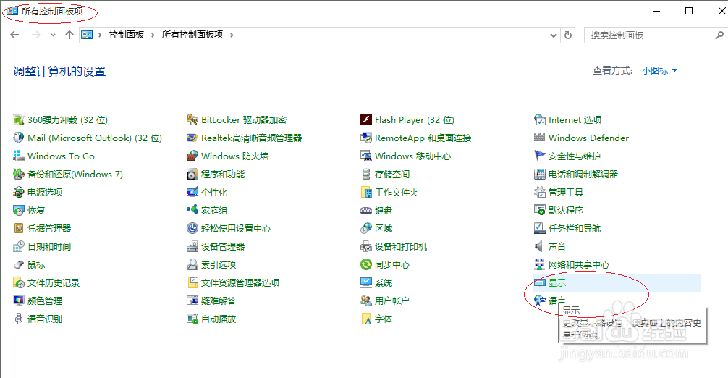Open the 区域 link
The width and height of the screenshot is (728, 378).
[384, 229]
